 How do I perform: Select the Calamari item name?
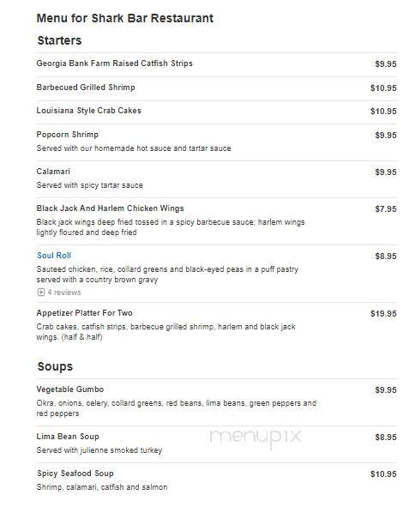[x=53, y=172]
